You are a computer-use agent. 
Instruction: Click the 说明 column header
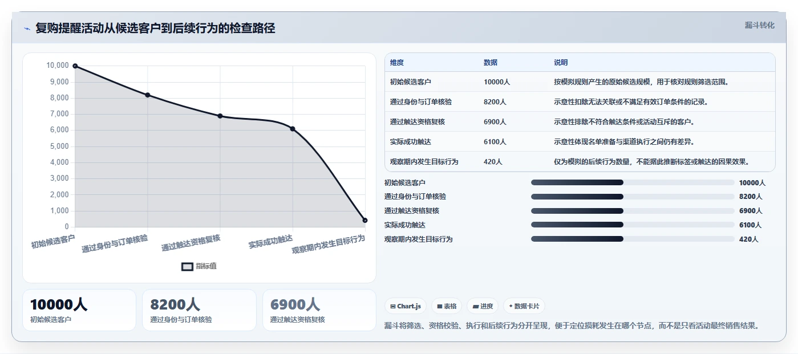click(561, 63)
